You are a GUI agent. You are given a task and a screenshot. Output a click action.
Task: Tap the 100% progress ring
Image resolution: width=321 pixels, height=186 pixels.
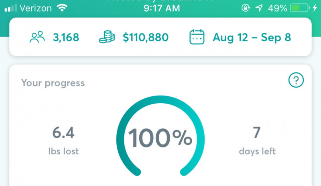(160, 136)
